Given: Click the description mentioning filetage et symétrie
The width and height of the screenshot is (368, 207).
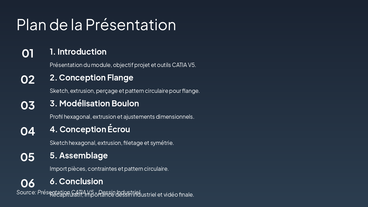Looking at the screenshot, I should 112,143.
